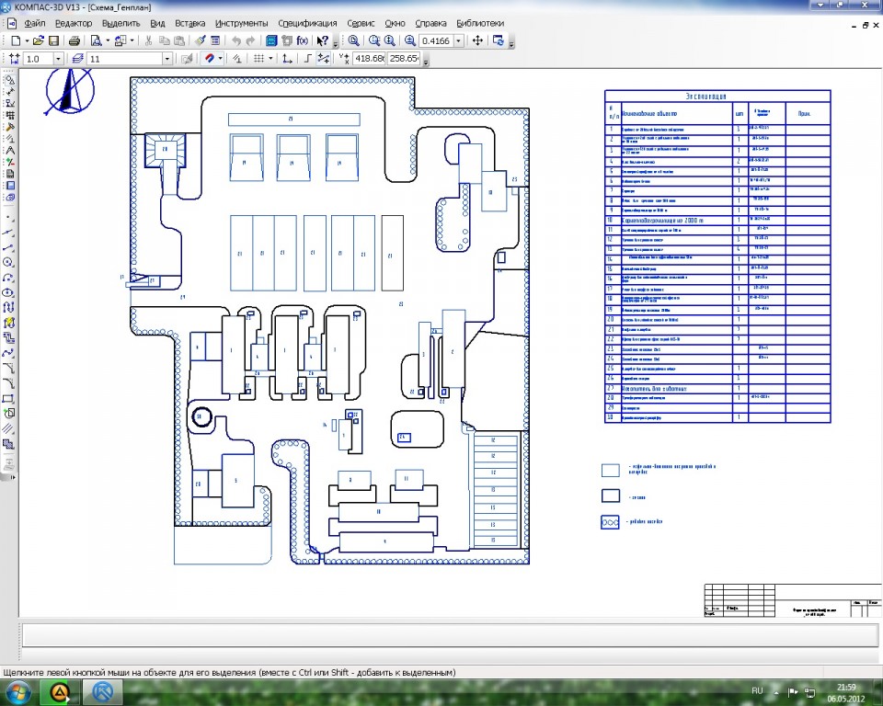The width and height of the screenshot is (883, 706).
Task: Click the refresh view icon
Action: pos(498,40)
